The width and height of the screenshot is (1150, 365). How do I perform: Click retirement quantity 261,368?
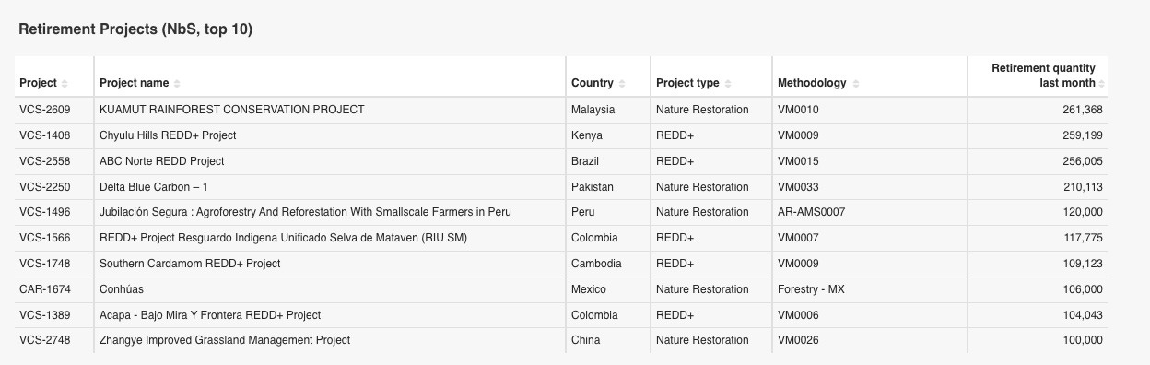[x=1082, y=110]
